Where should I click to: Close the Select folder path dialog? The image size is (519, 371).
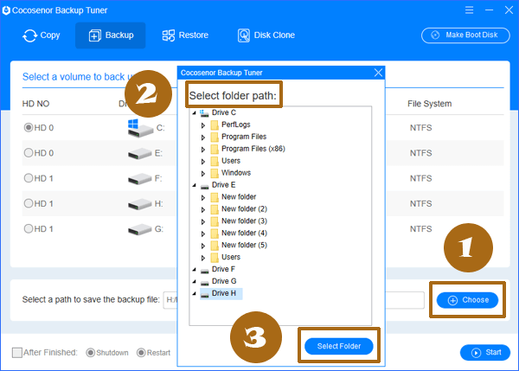point(378,73)
